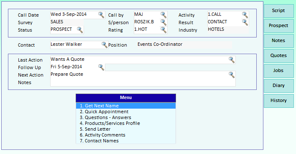This screenshot has width=296, height=154.
Task: Select menu item 6. Activity Comments
Action: (x=126, y=135)
